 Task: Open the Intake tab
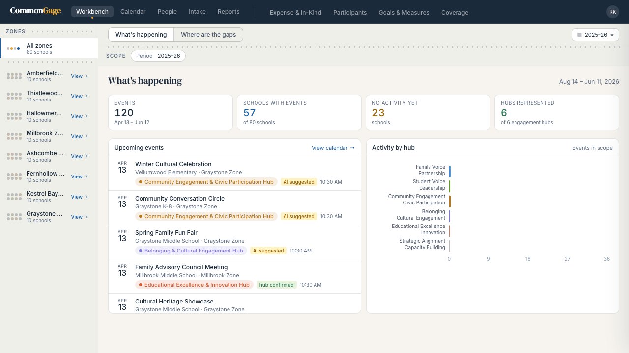[x=197, y=12]
